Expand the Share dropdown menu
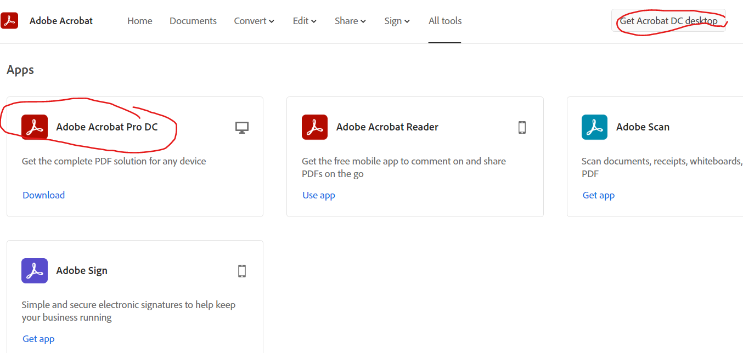The height and width of the screenshot is (353, 743). click(x=350, y=21)
